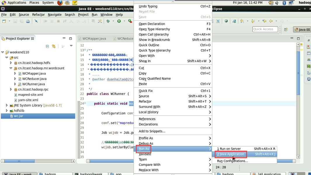Open the New wizard dropdown arrow
The image size is (311, 175).
tap(9, 21)
